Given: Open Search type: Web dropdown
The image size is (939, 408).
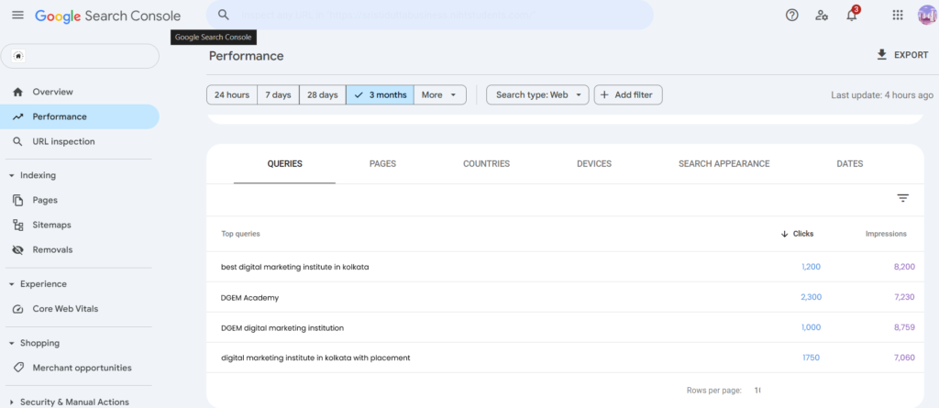Looking at the screenshot, I should pyautogui.click(x=537, y=94).
